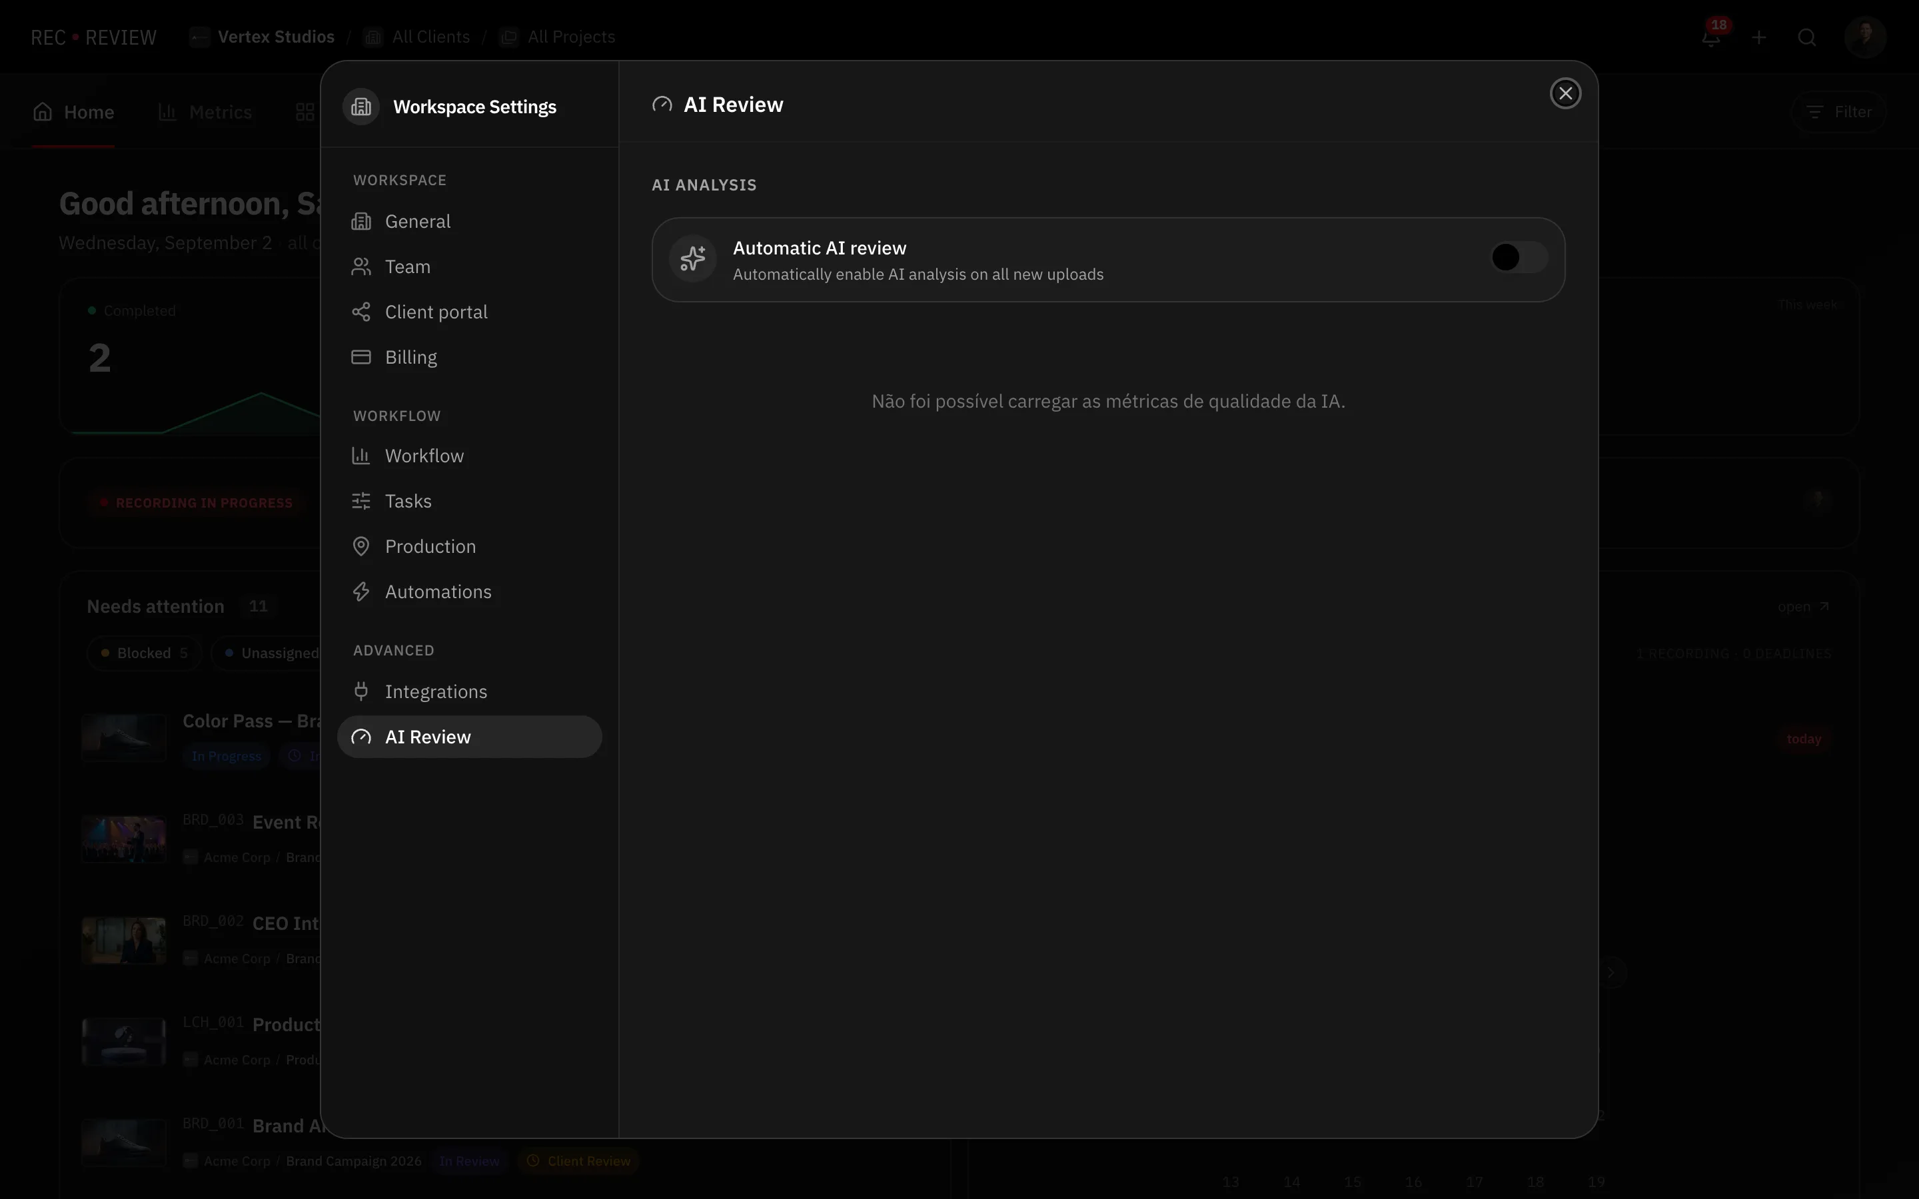This screenshot has width=1919, height=1199.
Task: Open Automations settings
Action: click(470, 592)
